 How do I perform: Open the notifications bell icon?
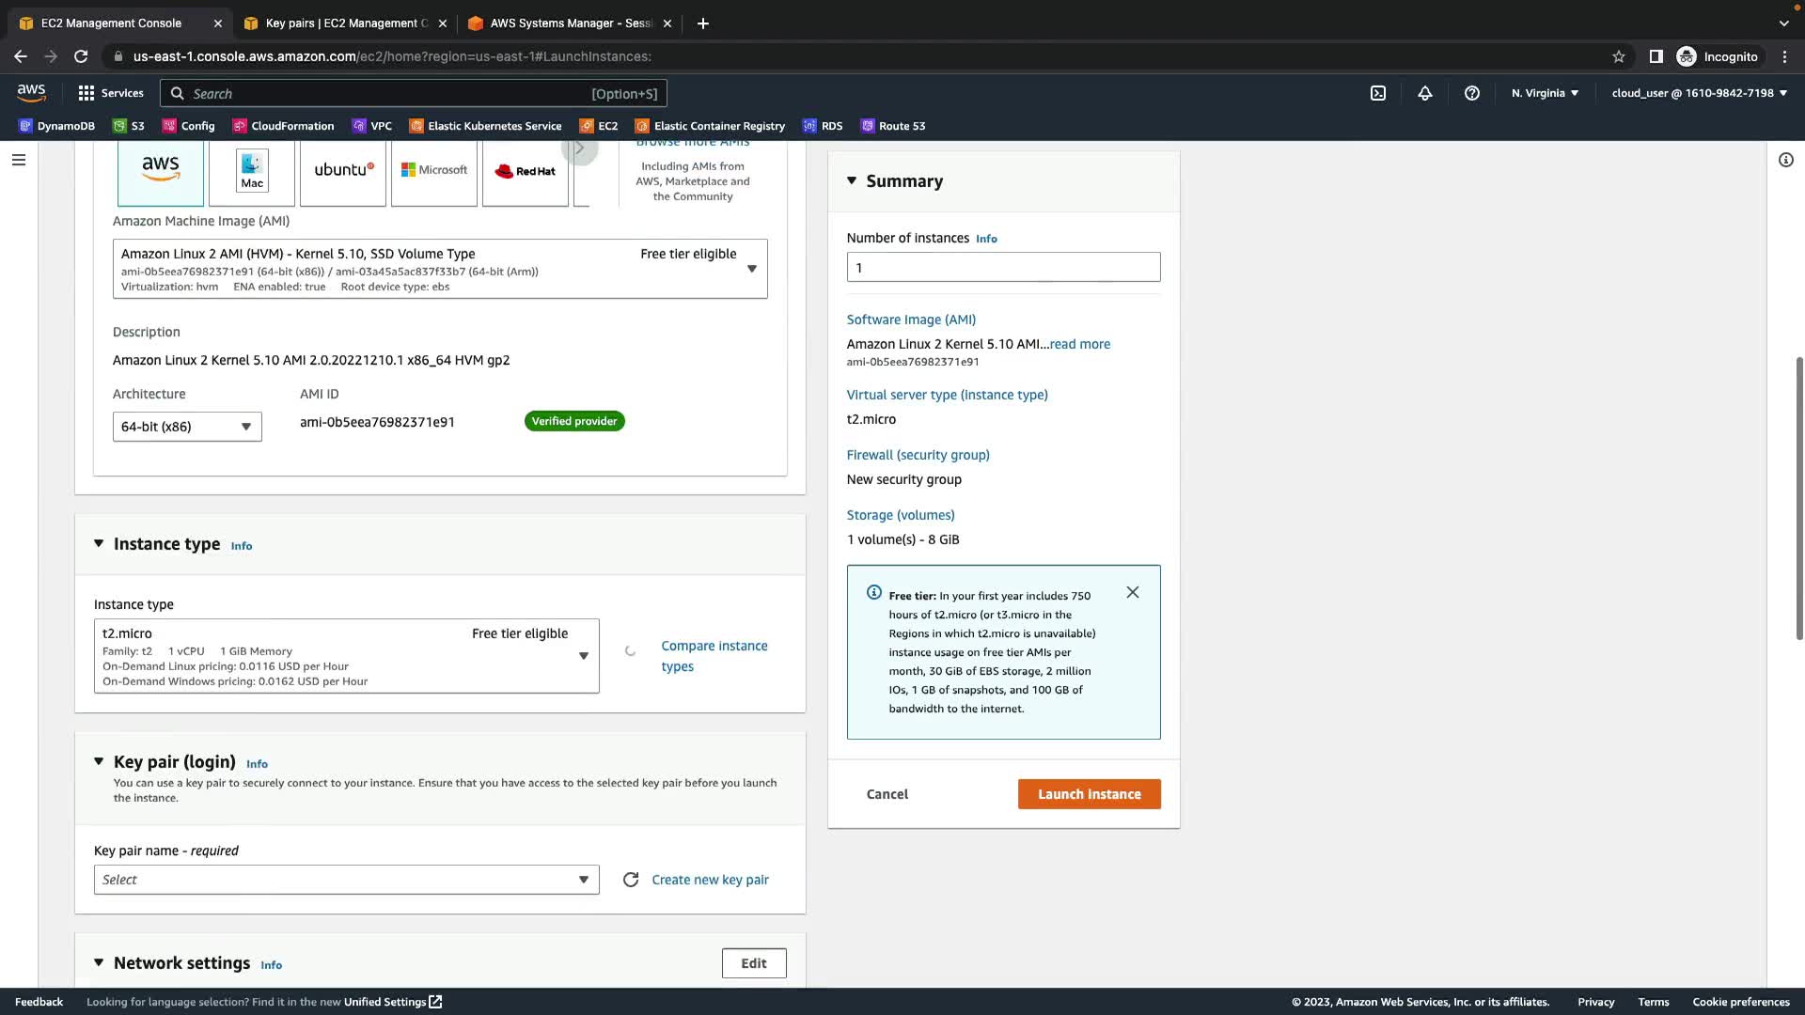[1425, 93]
